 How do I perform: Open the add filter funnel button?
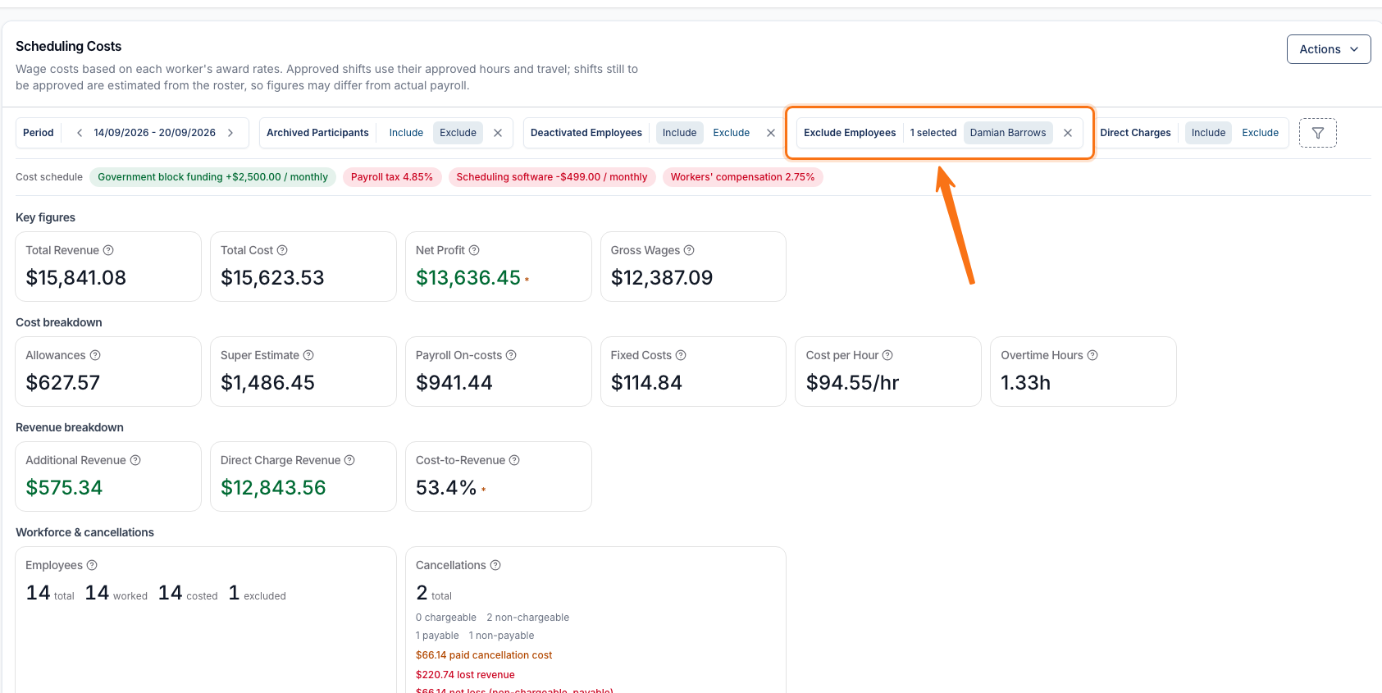tap(1318, 133)
